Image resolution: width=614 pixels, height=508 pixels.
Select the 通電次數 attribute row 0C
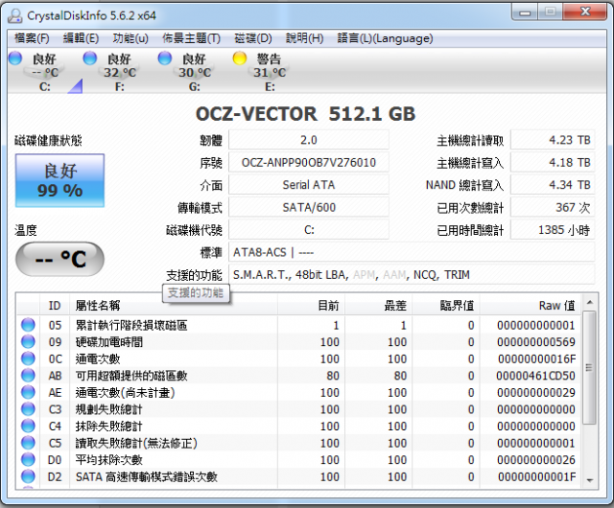pyautogui.click(x=299, y=358)
